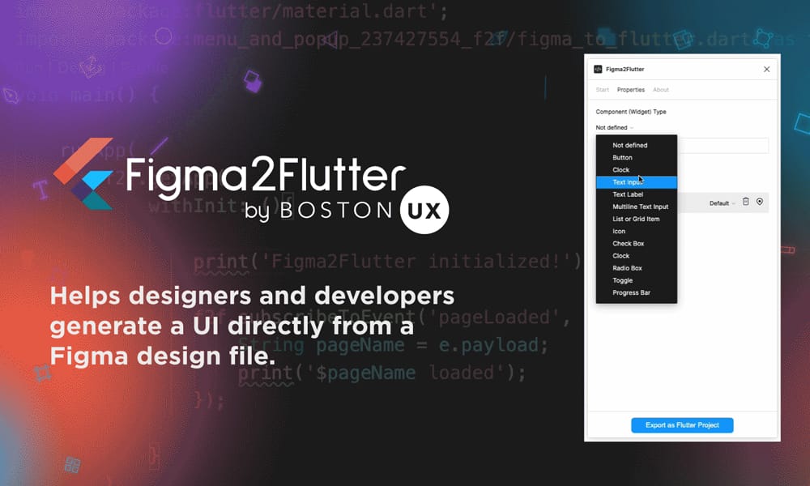This screenshot has width=810, height=486.
Task: Pick Toggle from the widget type options
Action: pyautogui.click(x=622, y=279)
